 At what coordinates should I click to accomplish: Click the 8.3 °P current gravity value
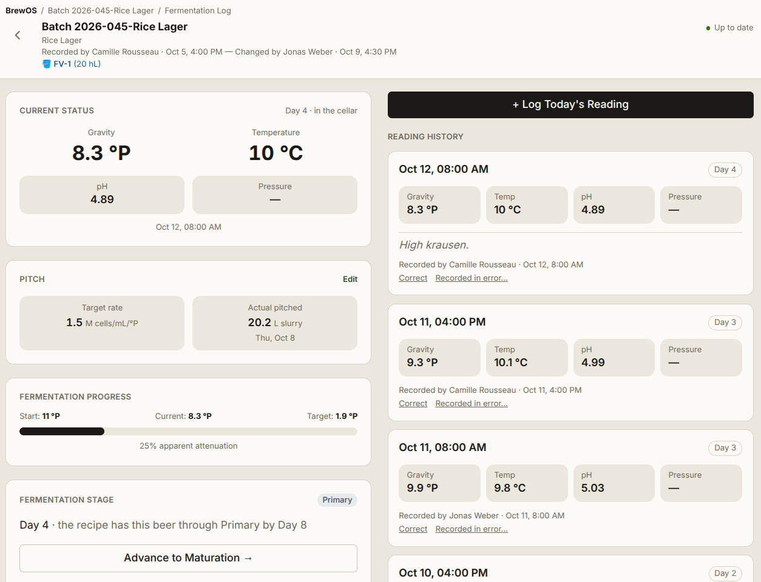(x=101, y=153)
